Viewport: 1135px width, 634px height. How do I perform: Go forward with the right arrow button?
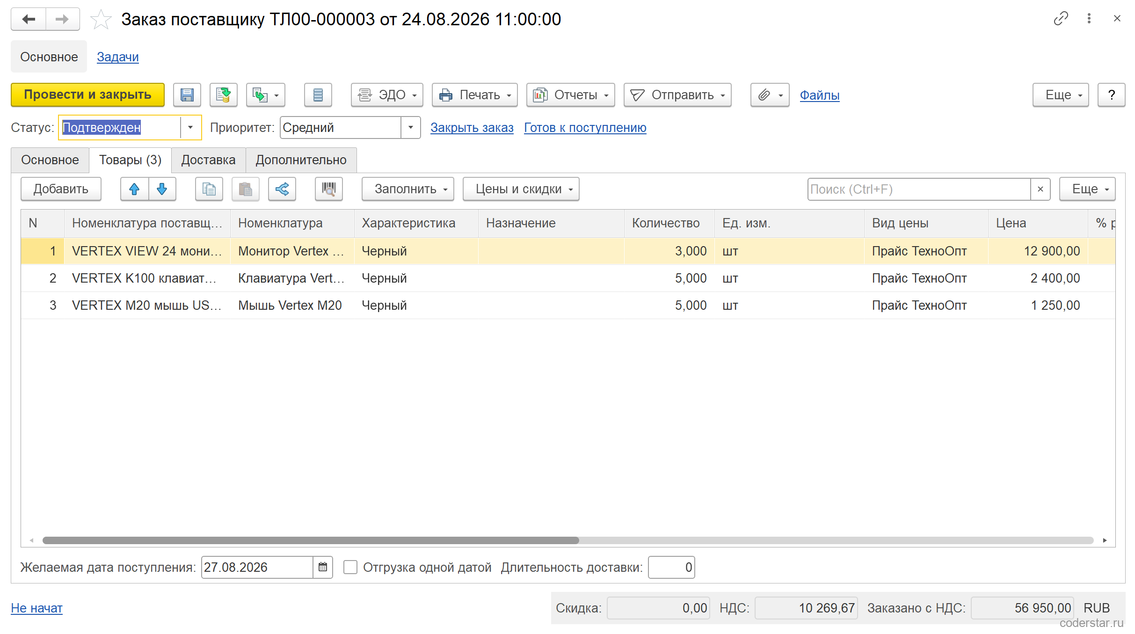pyautogui.click(x=63, y=19)
